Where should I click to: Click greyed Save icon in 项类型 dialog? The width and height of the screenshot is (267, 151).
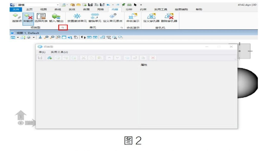40,58
